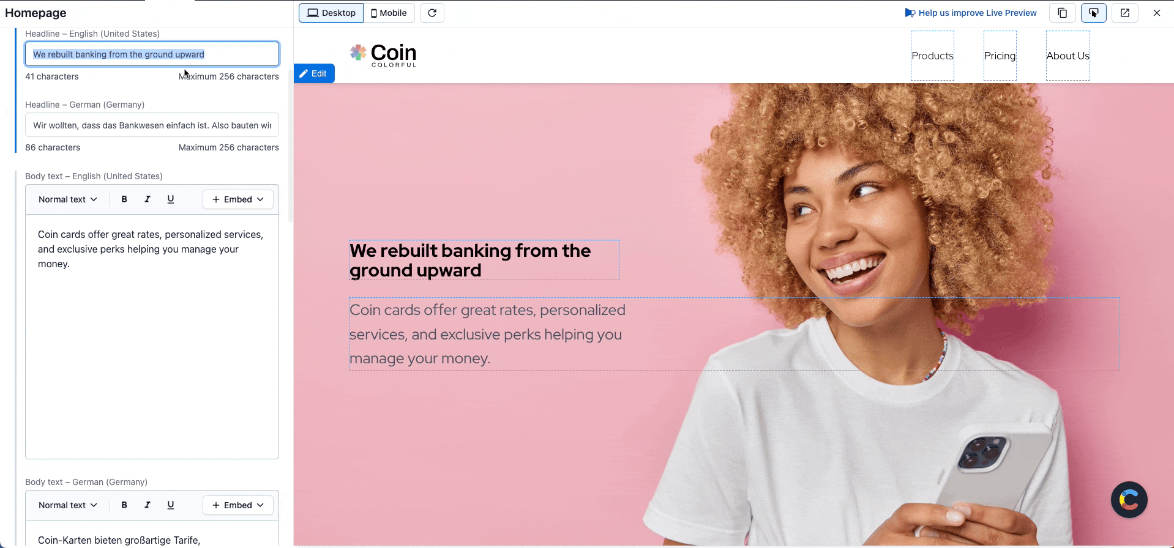Screen dimensions: 1174x548
Task: Apply italic in English body text toolbar
Action: tap(148, 199)
